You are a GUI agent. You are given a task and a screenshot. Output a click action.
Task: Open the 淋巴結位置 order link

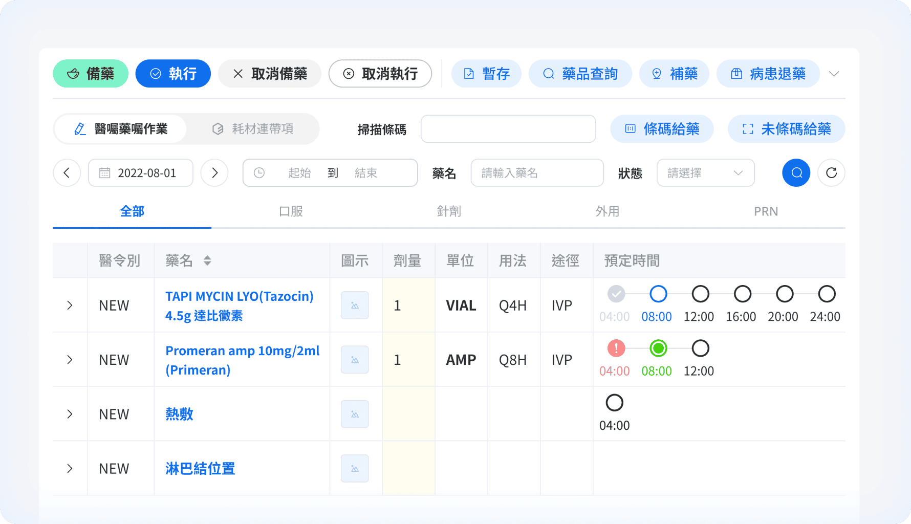200,469
